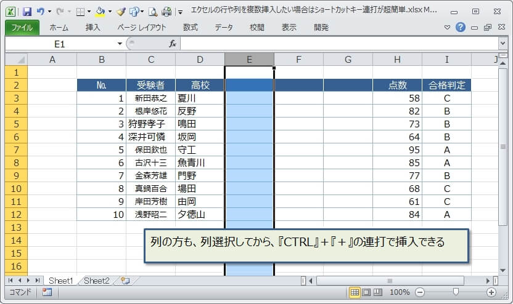Click the cell containing 魚青川
Screen dimensions: 513x304
[200, 162]
